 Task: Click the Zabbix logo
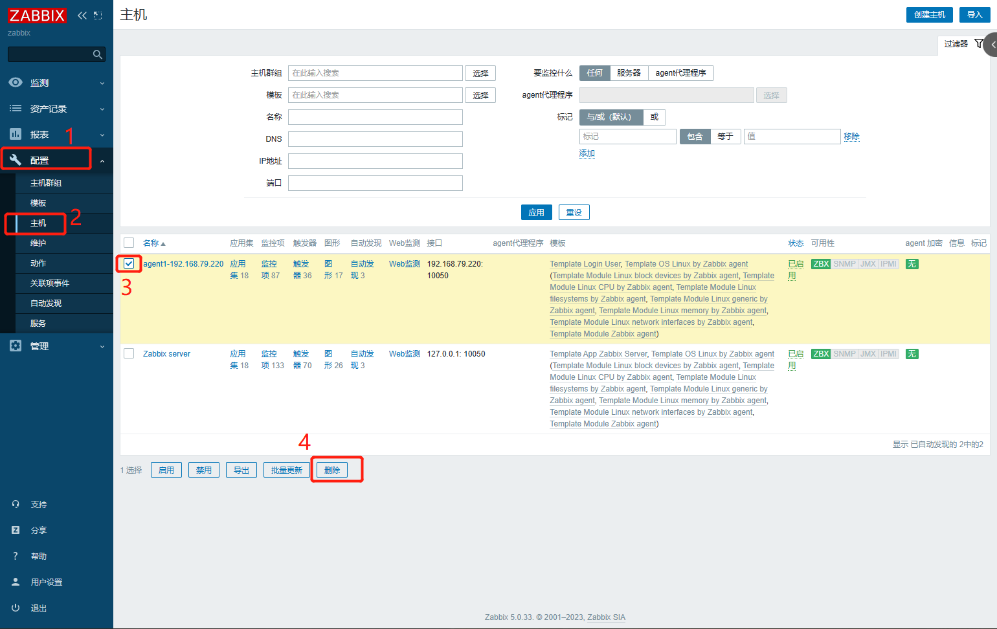click(x=37, y=15)
